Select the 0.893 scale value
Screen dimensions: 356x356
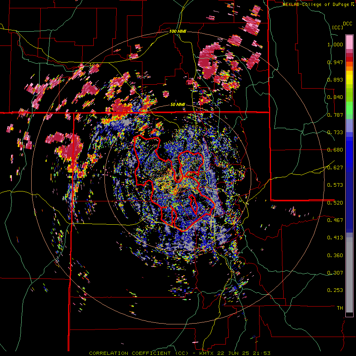pyautogui.click(x=335, y=80)
